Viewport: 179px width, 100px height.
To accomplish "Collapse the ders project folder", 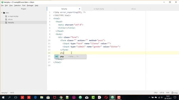I will (x=2, y=13).
